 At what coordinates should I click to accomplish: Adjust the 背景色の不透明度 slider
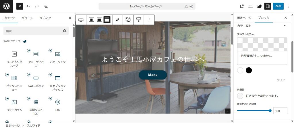(254, 111)
